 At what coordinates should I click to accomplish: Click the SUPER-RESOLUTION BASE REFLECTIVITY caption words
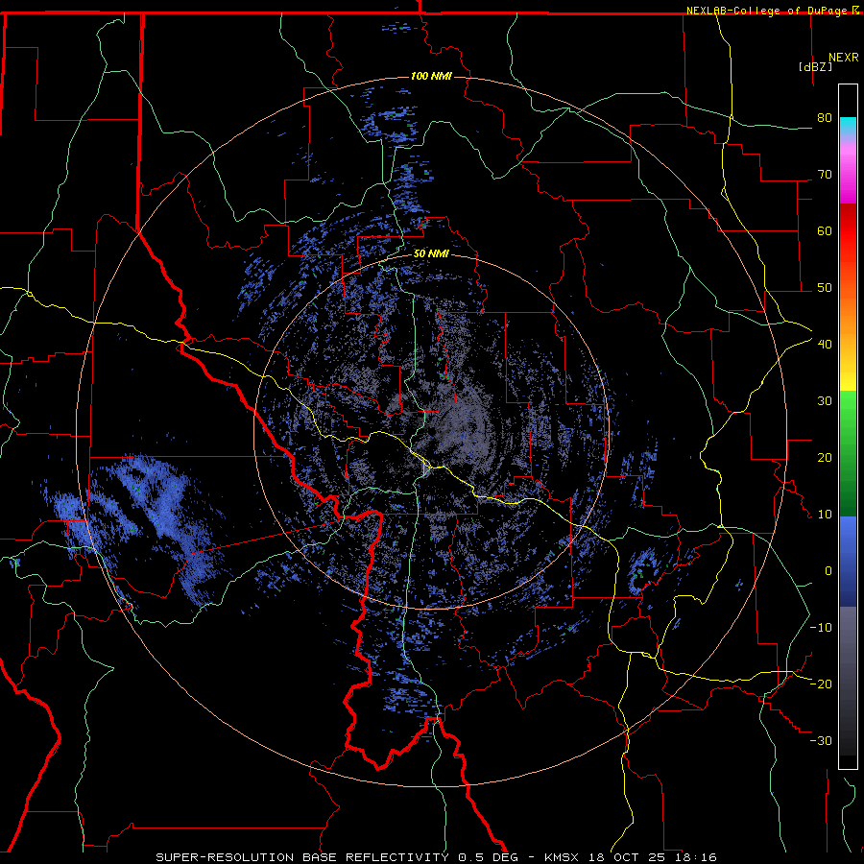point(302,857)
